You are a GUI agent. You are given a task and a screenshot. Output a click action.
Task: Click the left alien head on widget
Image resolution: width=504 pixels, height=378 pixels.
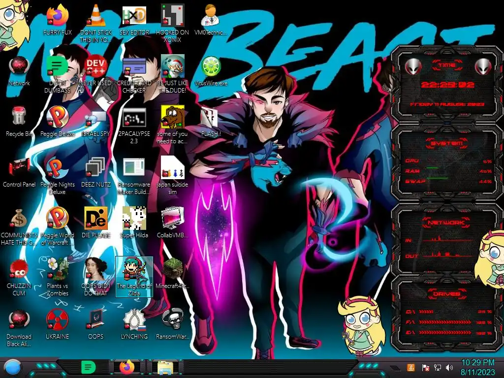click(413, 67)
